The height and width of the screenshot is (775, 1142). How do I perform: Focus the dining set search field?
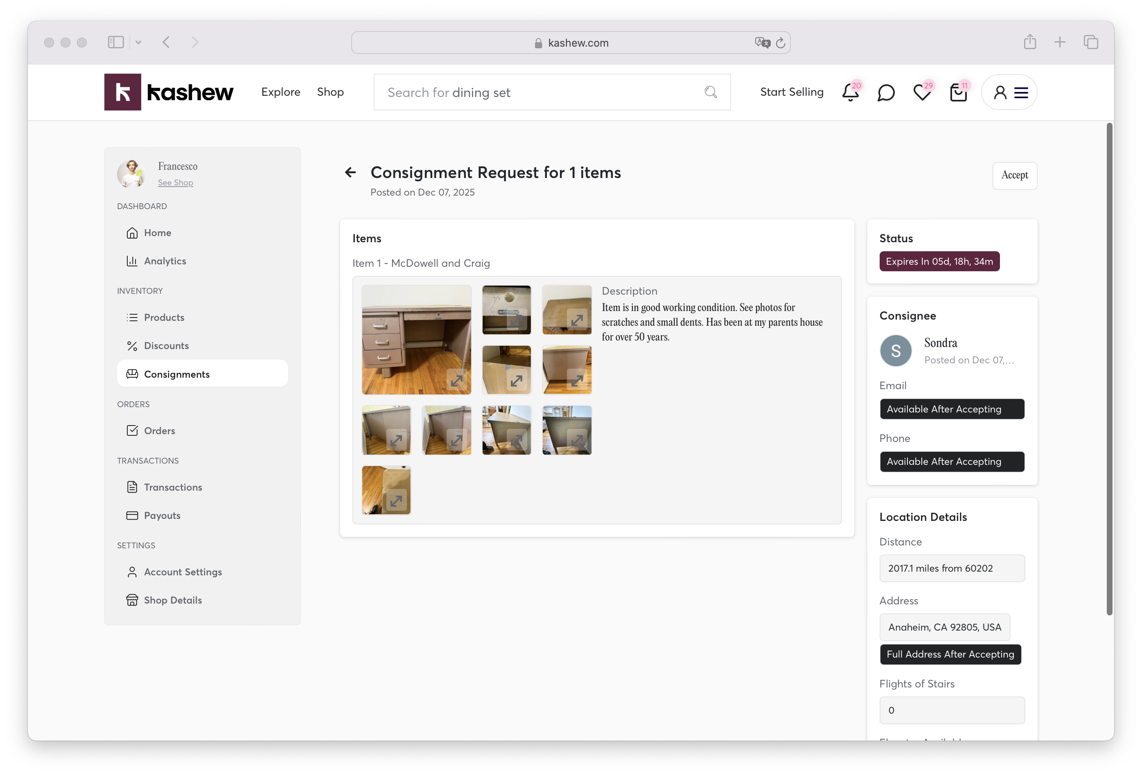(541, 92)
